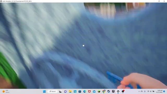This screenshot has height=94, width=167.
Task: Restore down the Hello Neighbor window
Action: coord(159,1)
